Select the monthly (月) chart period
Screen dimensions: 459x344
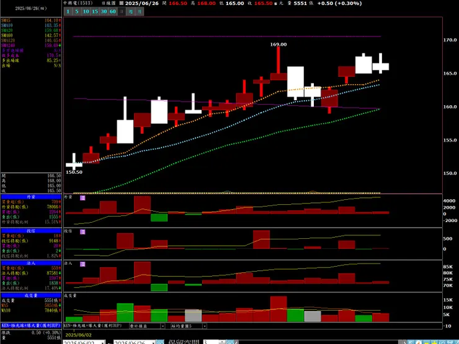tap(140, 12)
